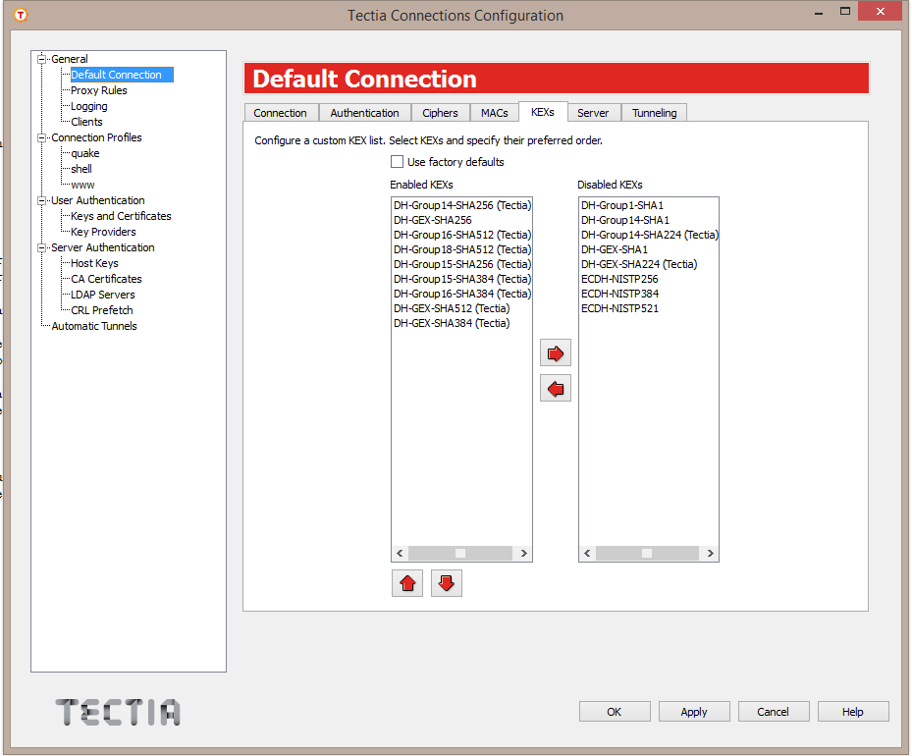Select DH-Group16-SHA512 (Tectia) in Enabled KEXs
Viewport: 912px width, 756px height.
point(461,235)
